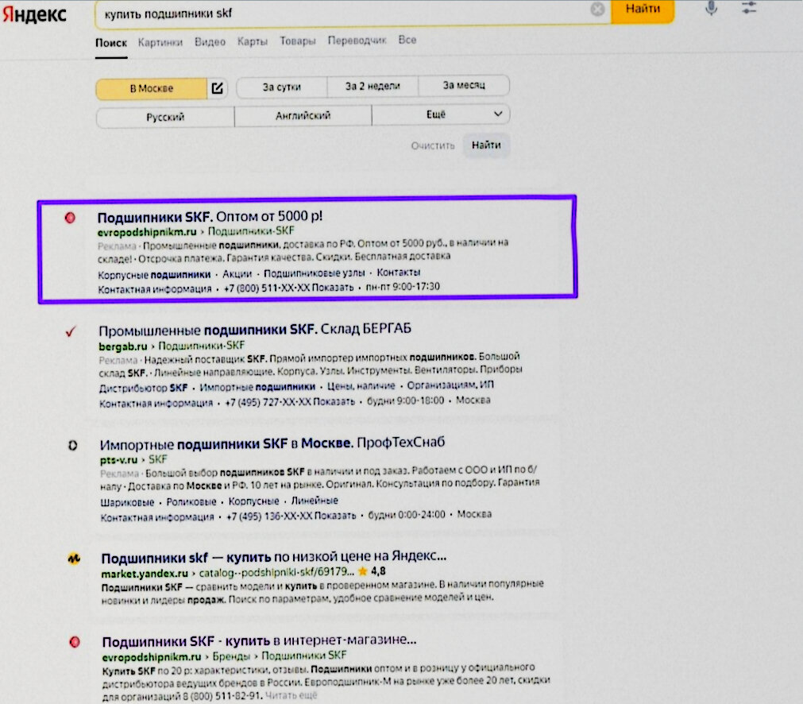Show phone +7 (495) 727-XX-XX
The height and width of the screenshot is (704, 803).
[290, 402]
